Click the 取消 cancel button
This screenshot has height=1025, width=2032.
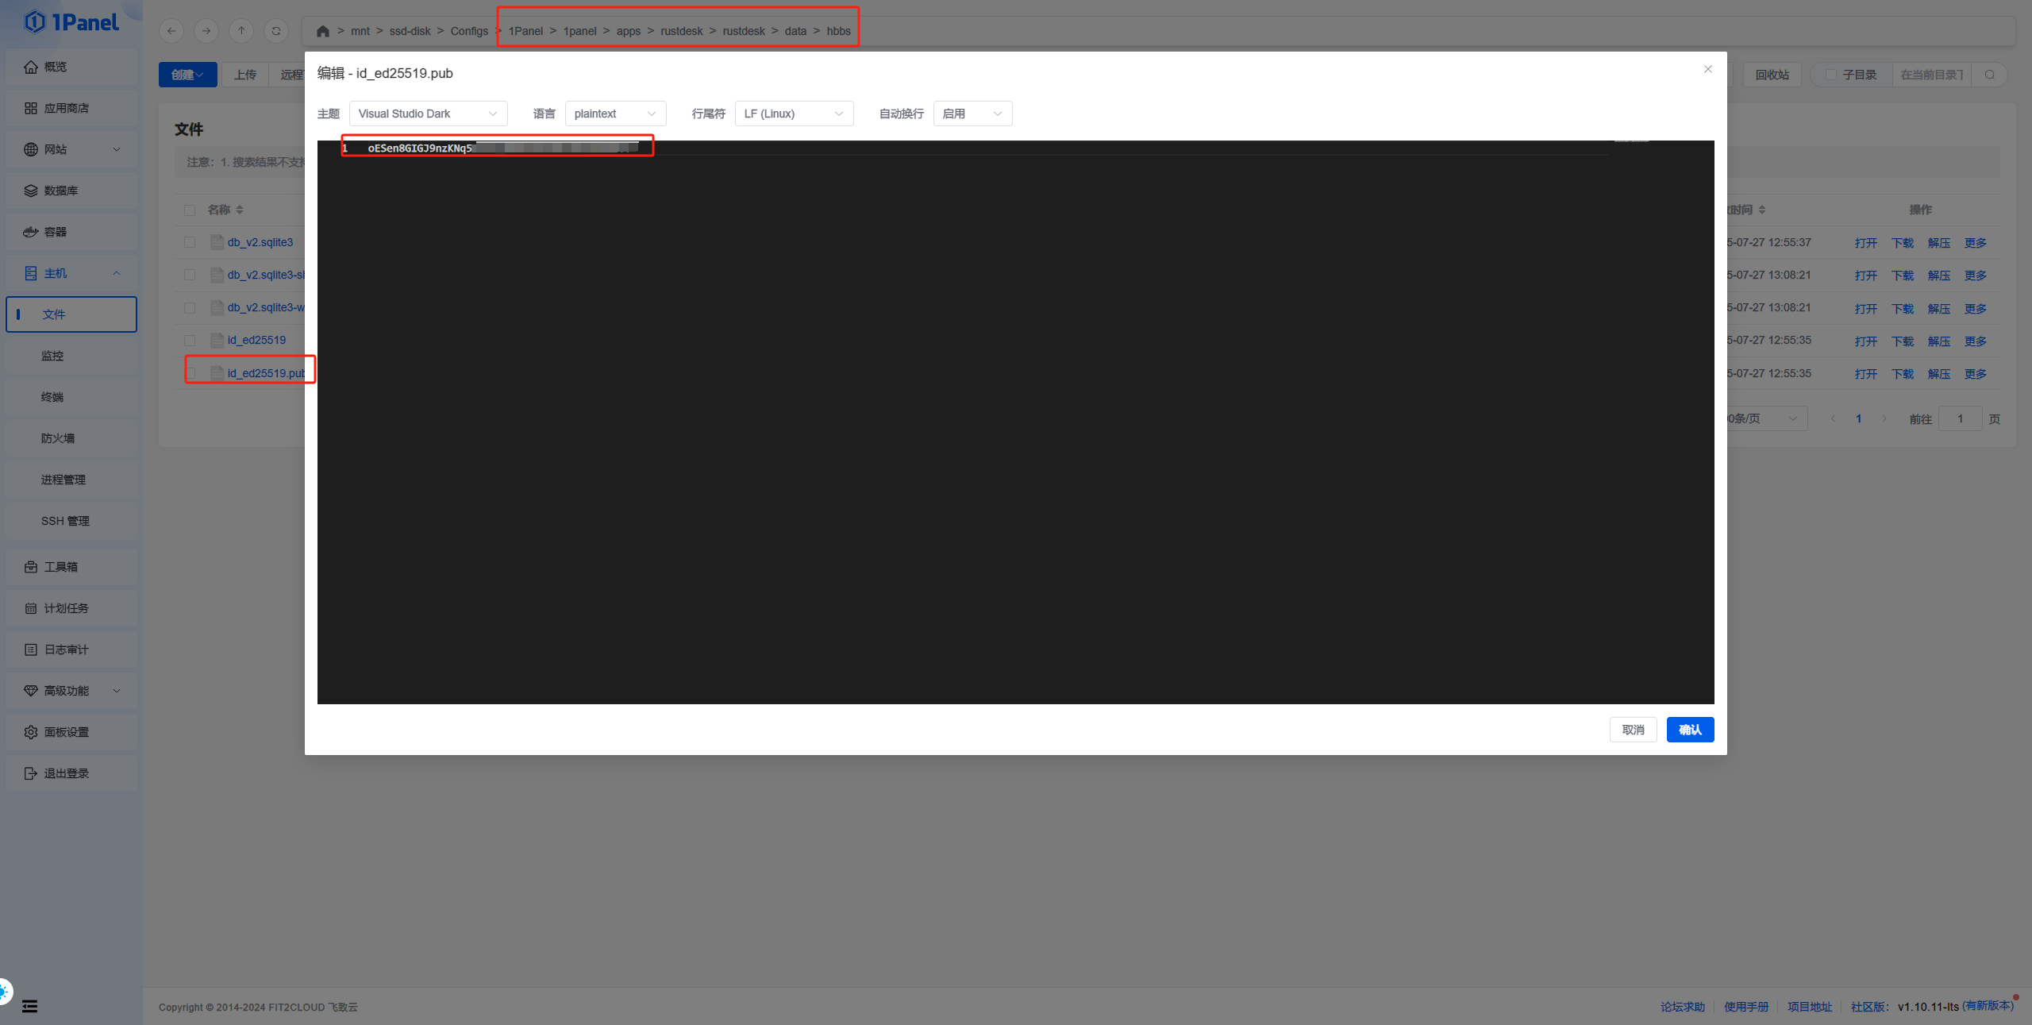(1633, 730)
